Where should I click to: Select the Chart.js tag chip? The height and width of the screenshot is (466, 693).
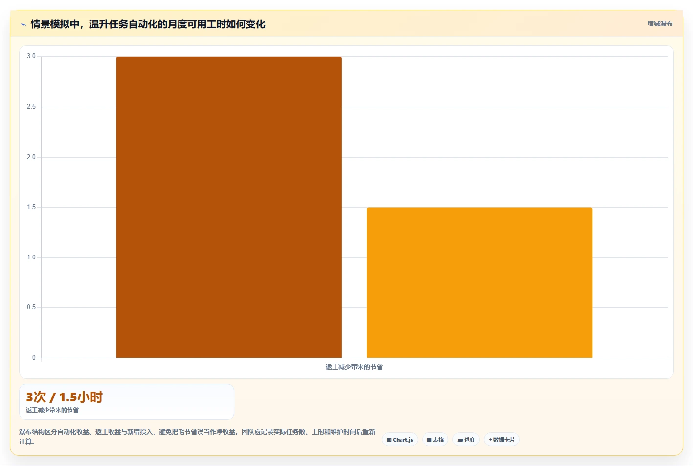[400, 440]
